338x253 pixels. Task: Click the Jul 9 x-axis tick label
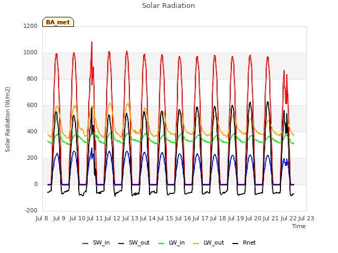[59, 218]
